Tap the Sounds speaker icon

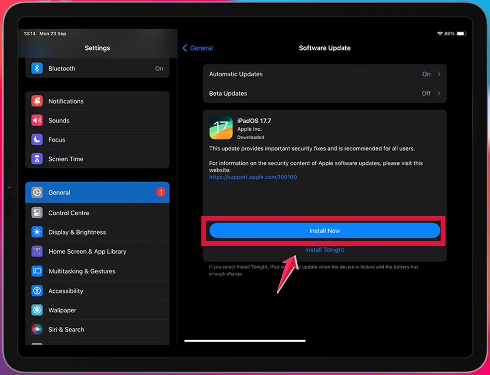(x=37, y=120)
